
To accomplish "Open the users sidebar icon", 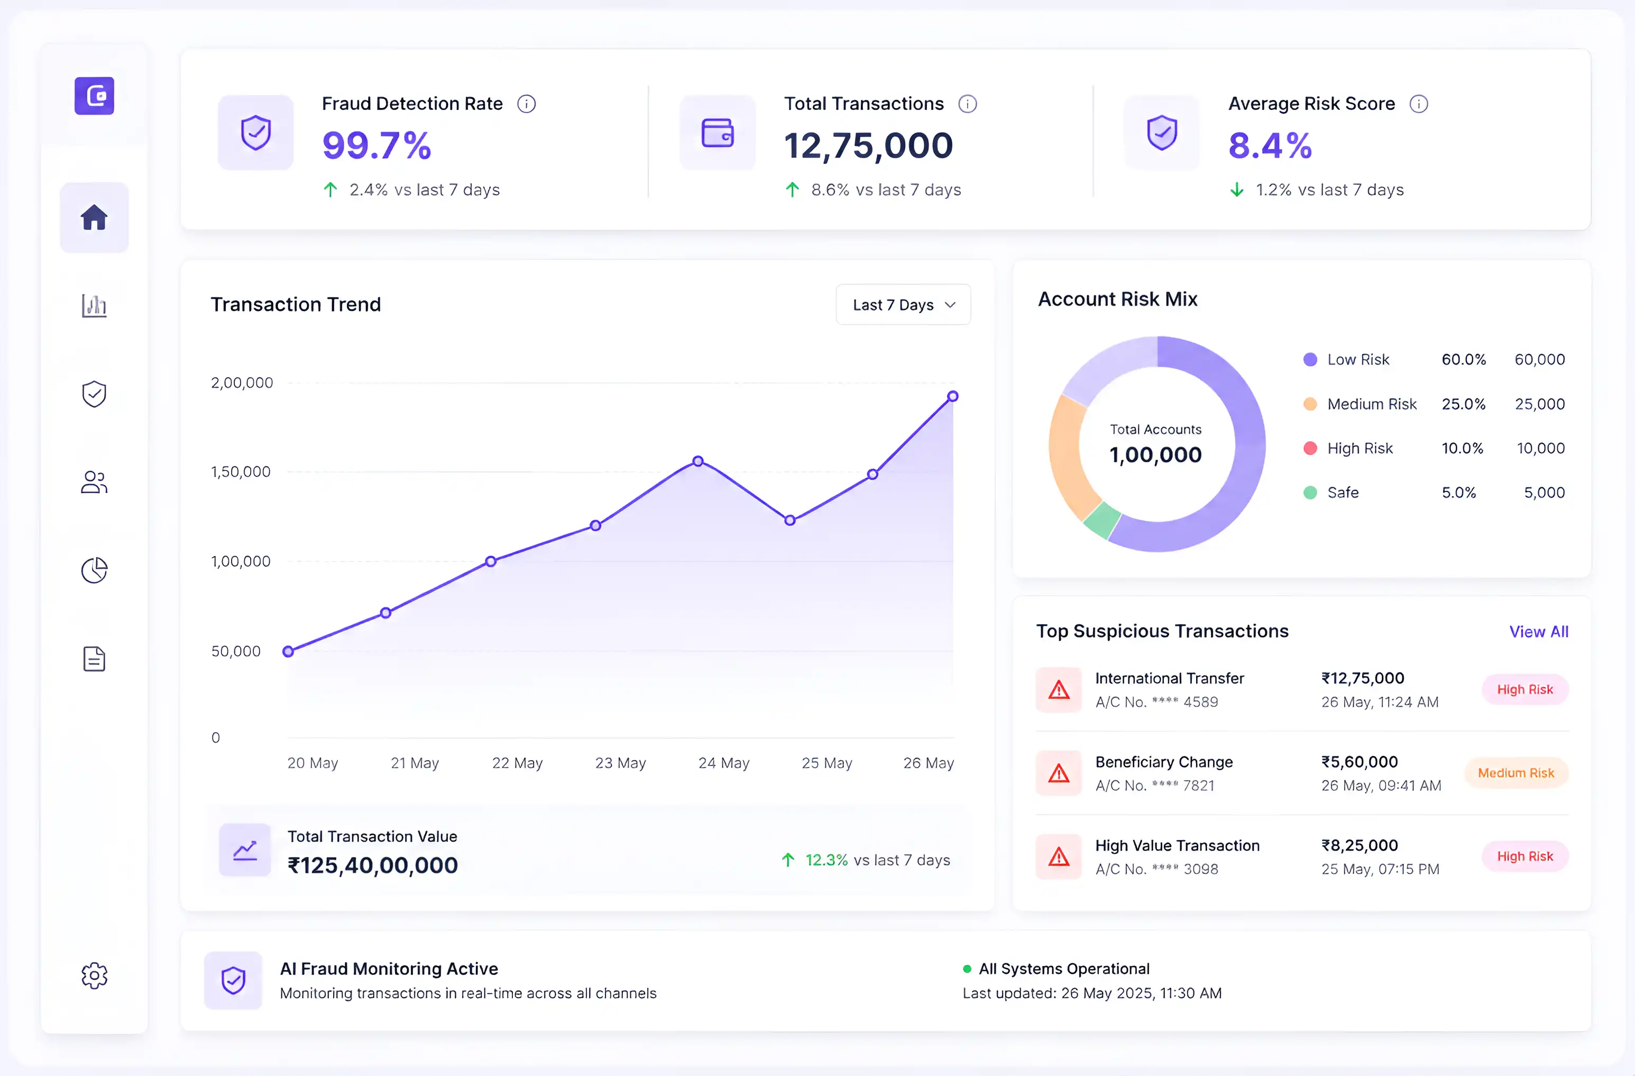I will coord(94,482).
